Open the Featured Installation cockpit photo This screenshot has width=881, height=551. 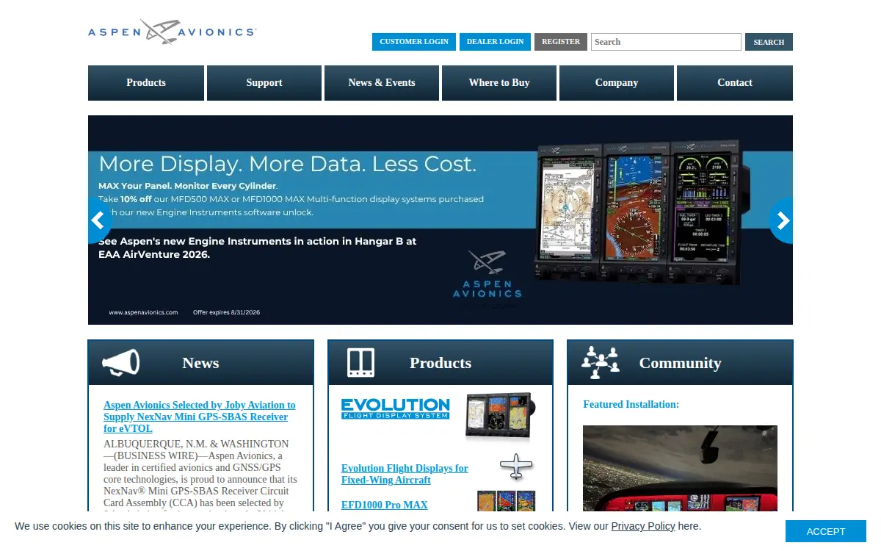pyautogui.click(x=680, y=468)
